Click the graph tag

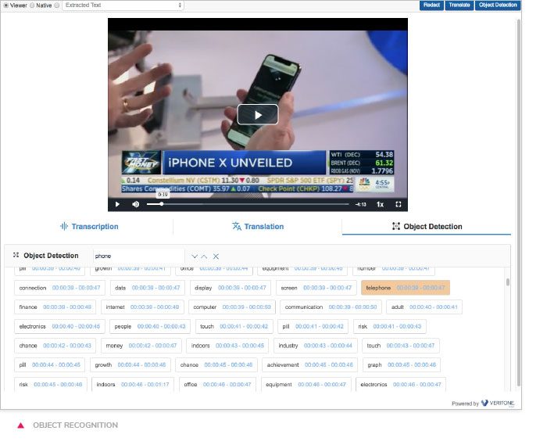(402, 364)
